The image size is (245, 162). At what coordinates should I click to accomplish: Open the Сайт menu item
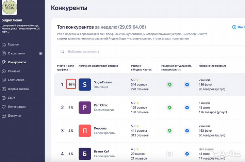[x=11, y=98]
